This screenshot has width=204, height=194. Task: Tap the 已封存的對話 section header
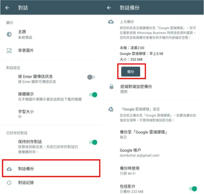pyautogui.click(x=17, y=133)
